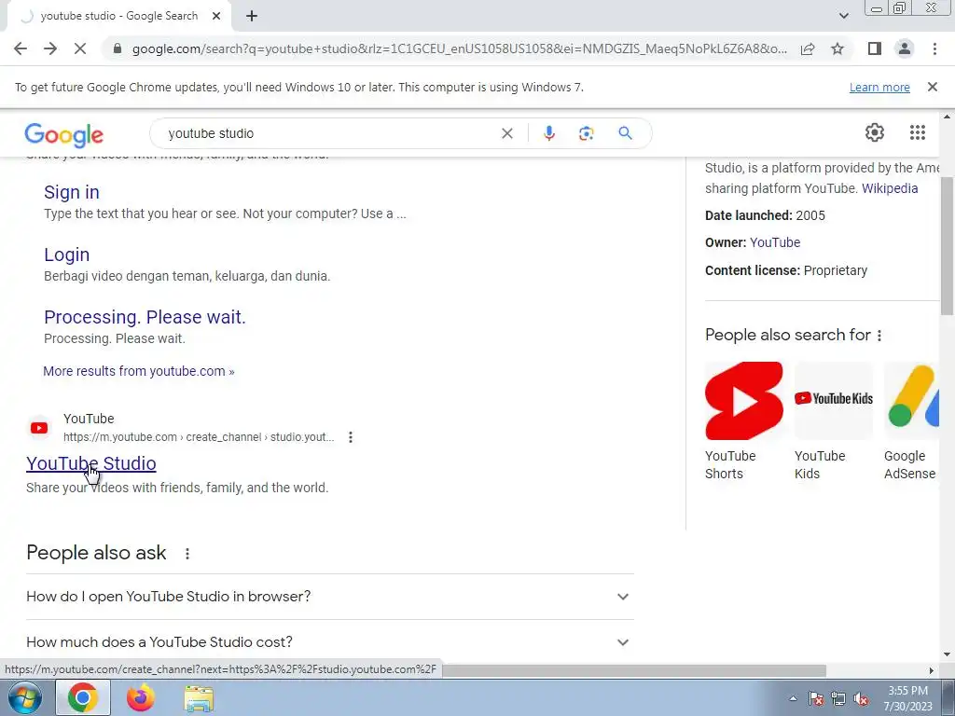Open Action Center flag icon
Image resolution: width=955 pixels, height=716 pixels.
pos(816,699)
